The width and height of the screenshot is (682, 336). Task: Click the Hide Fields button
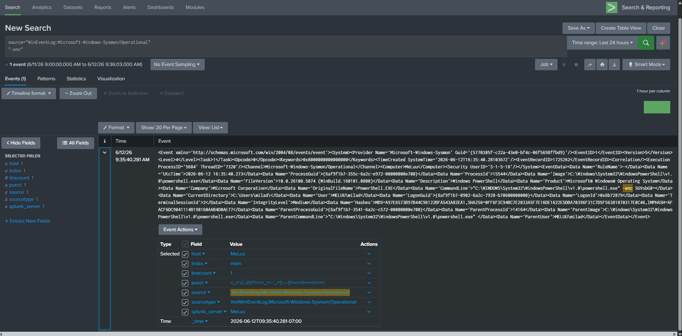(x=21, y=143)
